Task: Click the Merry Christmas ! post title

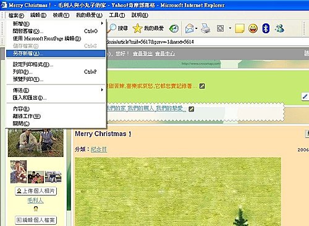Action: click(x=103, y=134)
